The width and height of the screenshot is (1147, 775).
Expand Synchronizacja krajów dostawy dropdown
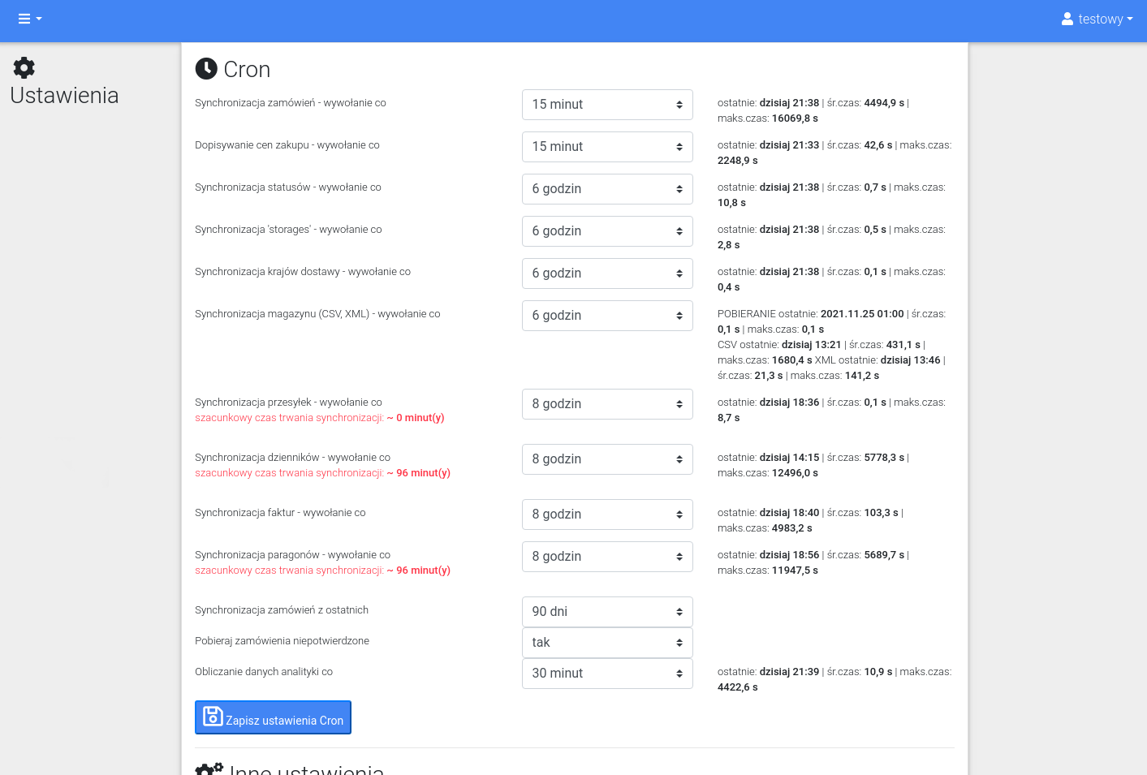(607, 273)
